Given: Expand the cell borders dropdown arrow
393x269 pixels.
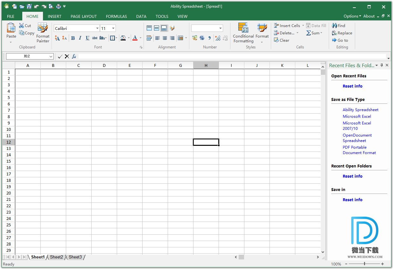Looking at the screenshot, I should 116,38.
